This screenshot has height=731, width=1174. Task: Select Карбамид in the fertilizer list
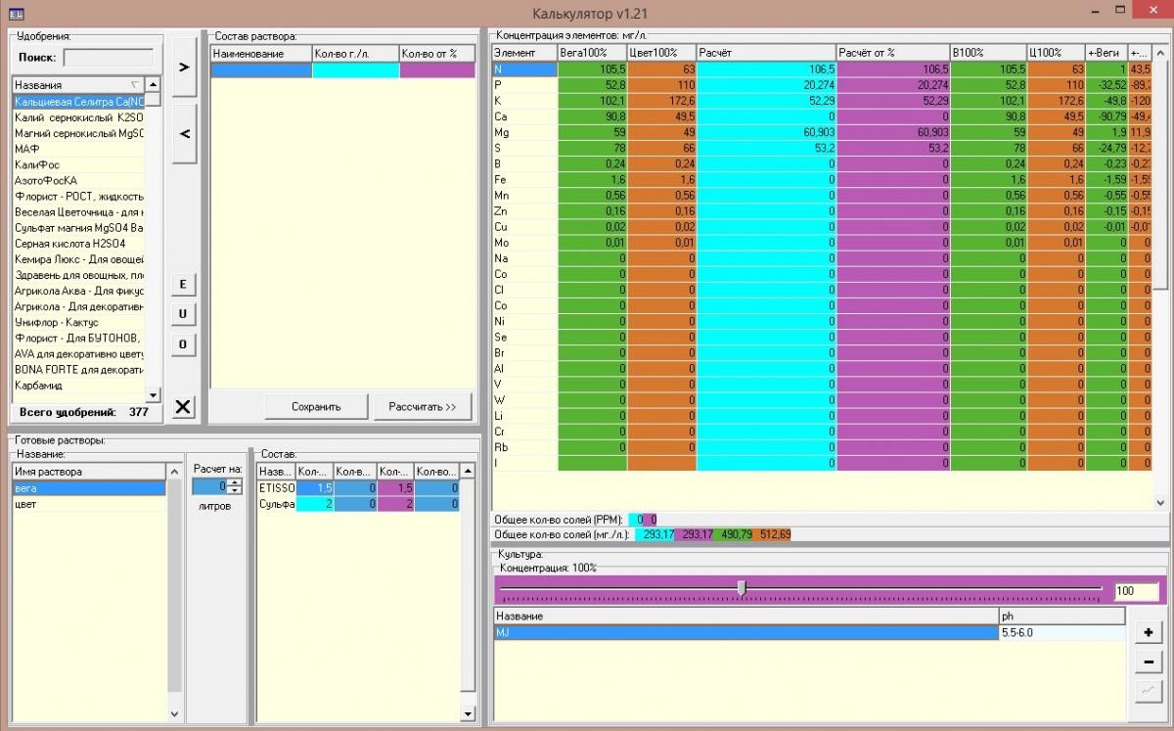(x=78, y=386)
